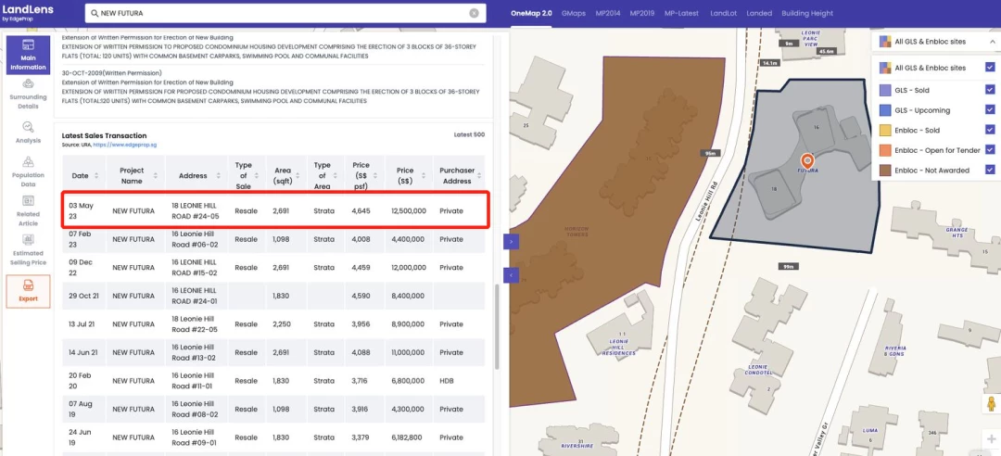Toggle GLS - Upcoming checkbox
Image resolution: width=1001 pixels, height=456 pixels.
click(990, 110)
